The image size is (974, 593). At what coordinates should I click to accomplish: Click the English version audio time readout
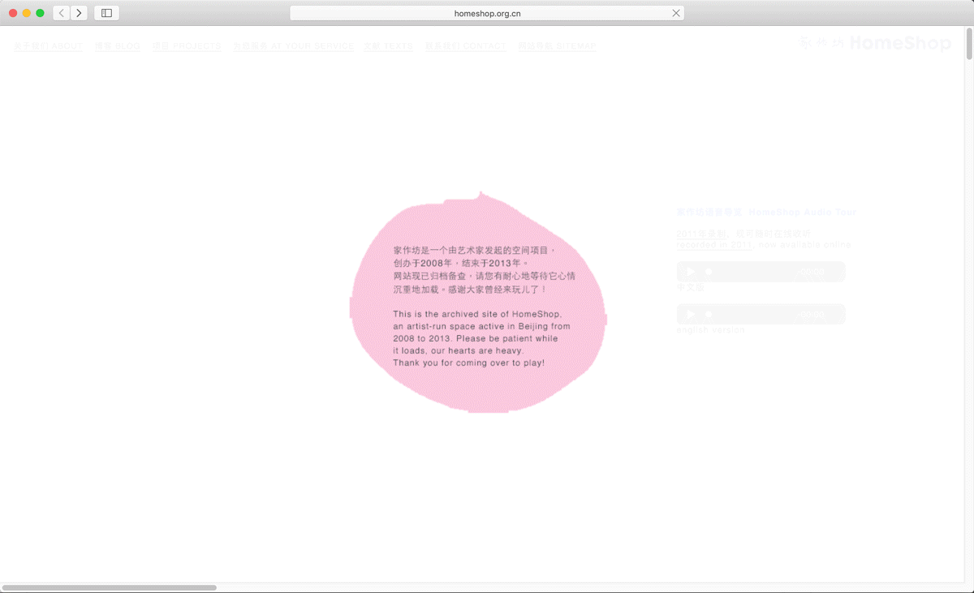coord(811,314)
